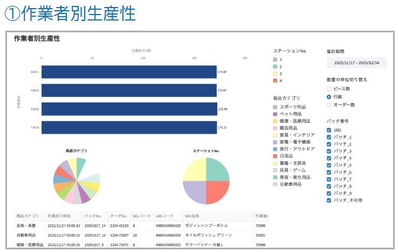Screen dimensions: 399x252
Task: Click order number 1234-72897 cell
Action: (x=119, y=235)
